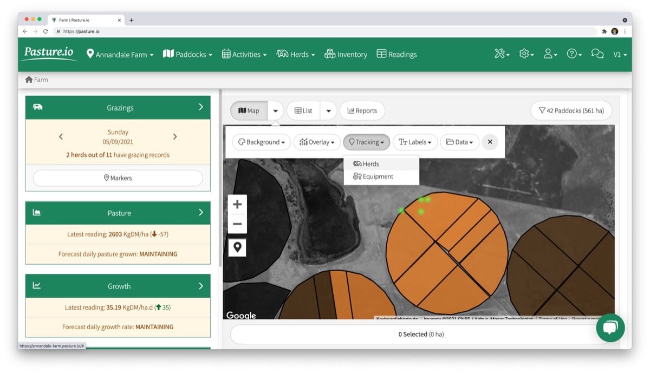The image size is (650, 373).
Task: Go to next grazing date arrow
Action: (x=175, y=137)
